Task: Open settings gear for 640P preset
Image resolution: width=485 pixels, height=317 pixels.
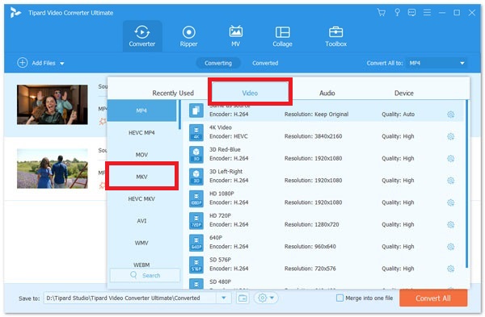Action: 451,247
